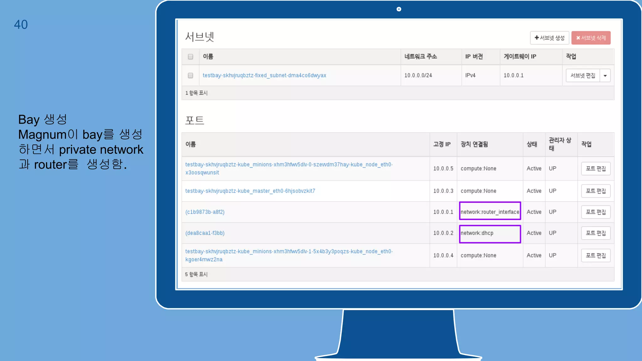Click the 이름 column header in the subnet table
This screenshot has width=642, height=361.
[x=208, y=57]
